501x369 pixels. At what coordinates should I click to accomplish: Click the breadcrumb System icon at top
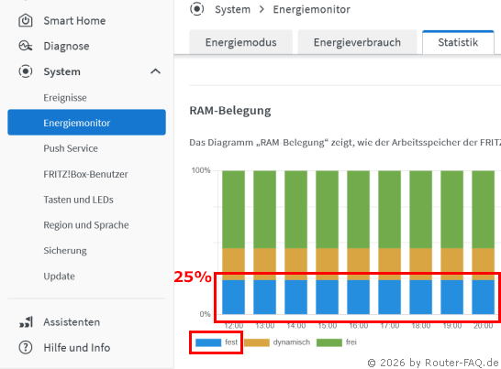click(x=196, y=9)
